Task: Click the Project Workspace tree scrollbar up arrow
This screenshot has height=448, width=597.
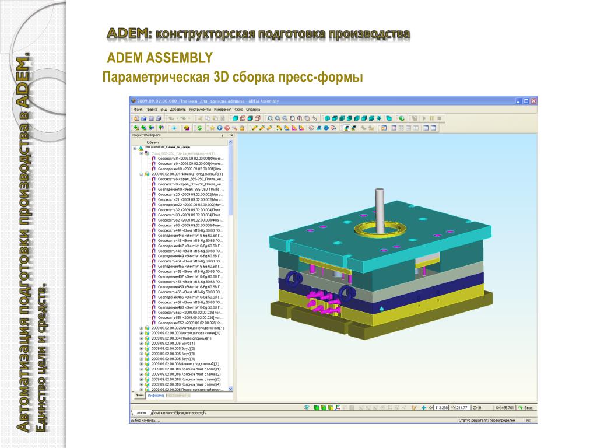Action: pyautogui.click(x=231, y=142)
